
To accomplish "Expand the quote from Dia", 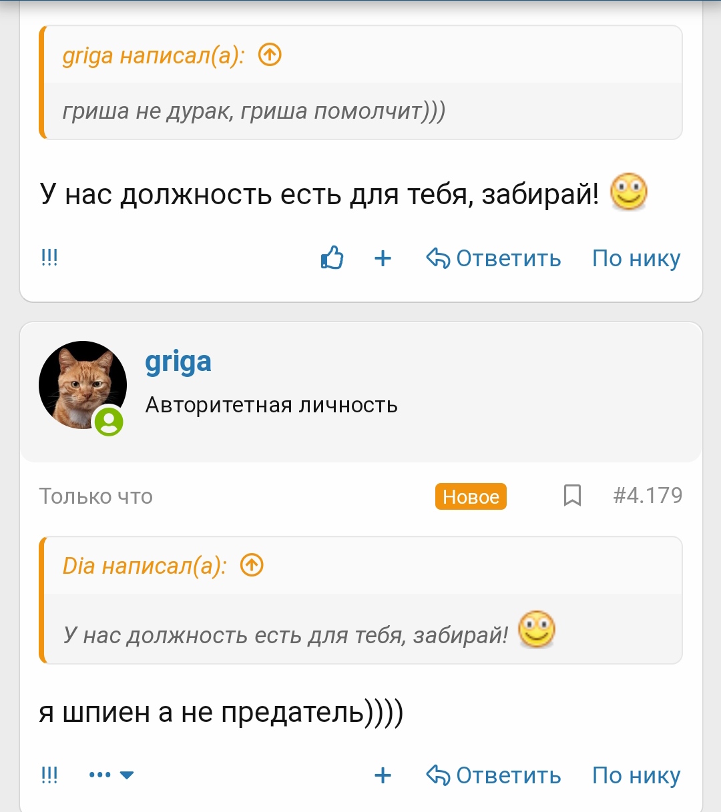I will pyautogui.click(x=360, y=634).
